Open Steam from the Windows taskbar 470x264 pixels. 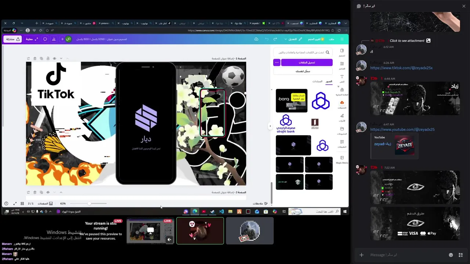pos(212,212)
